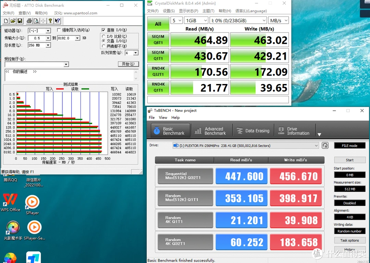
Task: Click the green All button in CrystalDiskMark
Action: (x=158, y=24)
